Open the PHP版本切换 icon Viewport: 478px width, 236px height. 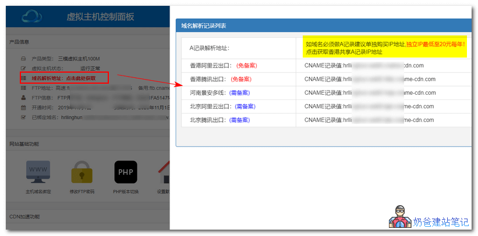[x=126, y=172]
